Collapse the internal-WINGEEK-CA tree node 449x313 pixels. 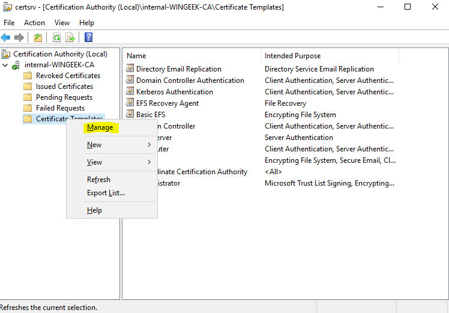pyautogui.click(x=5, y=65)
